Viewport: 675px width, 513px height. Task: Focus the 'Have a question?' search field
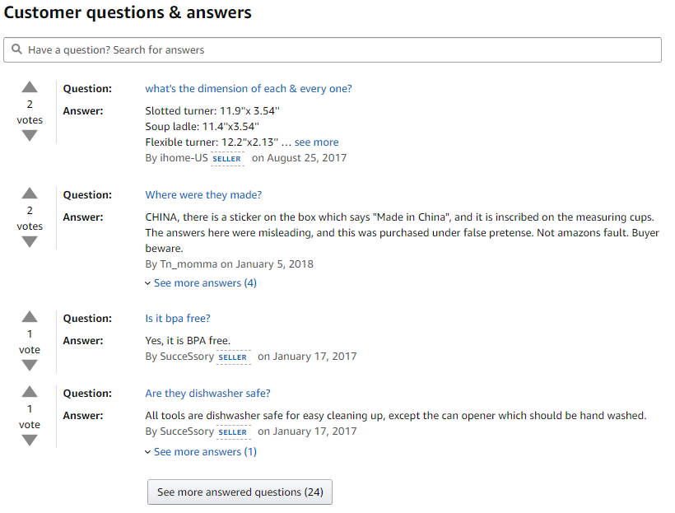pyautogui.click(x=333, y=50)
